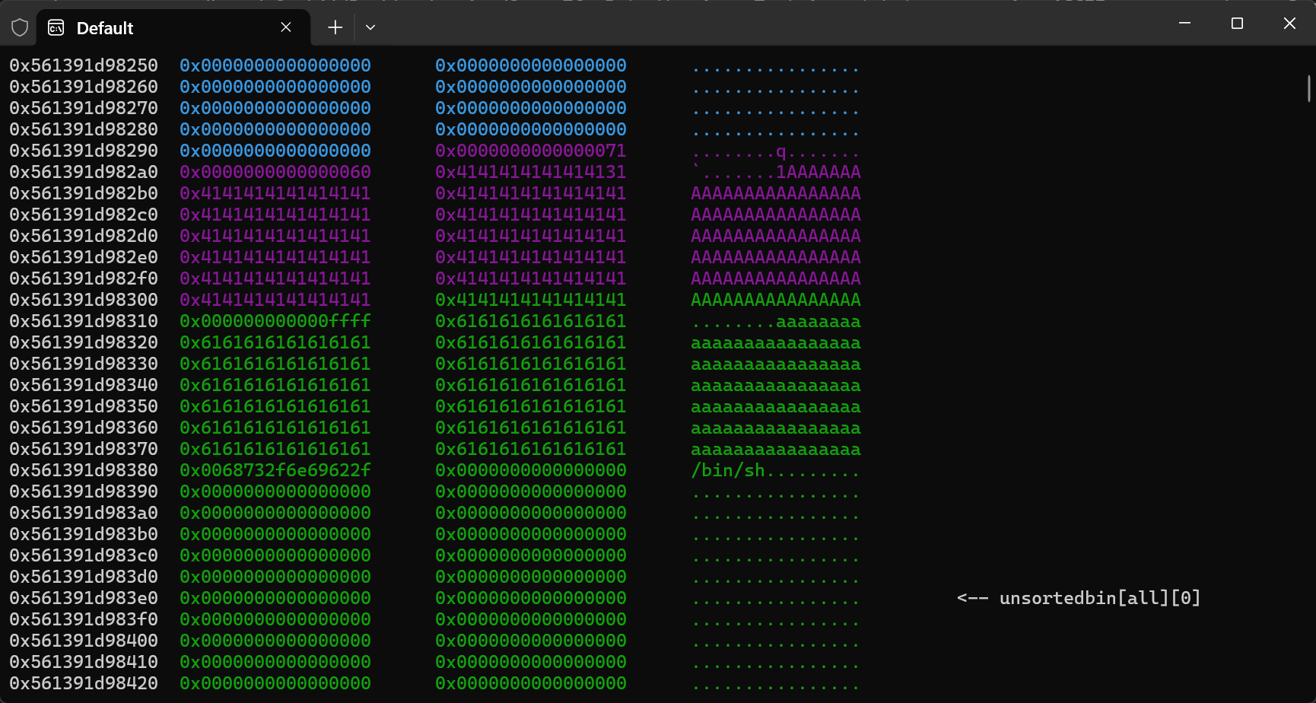Open a new tab with the plus button
Screen dimensions: 1316x703
[335, 27]
